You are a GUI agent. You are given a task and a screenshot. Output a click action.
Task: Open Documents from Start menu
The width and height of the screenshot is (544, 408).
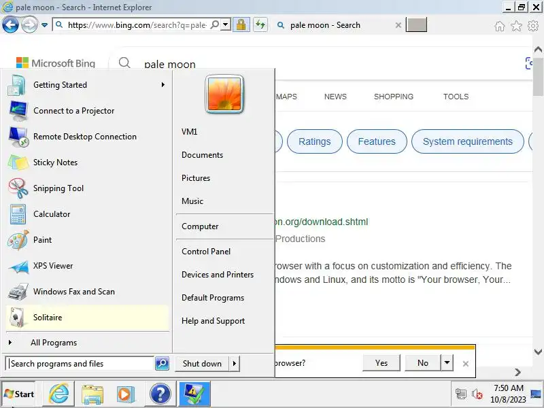point(202,155)
